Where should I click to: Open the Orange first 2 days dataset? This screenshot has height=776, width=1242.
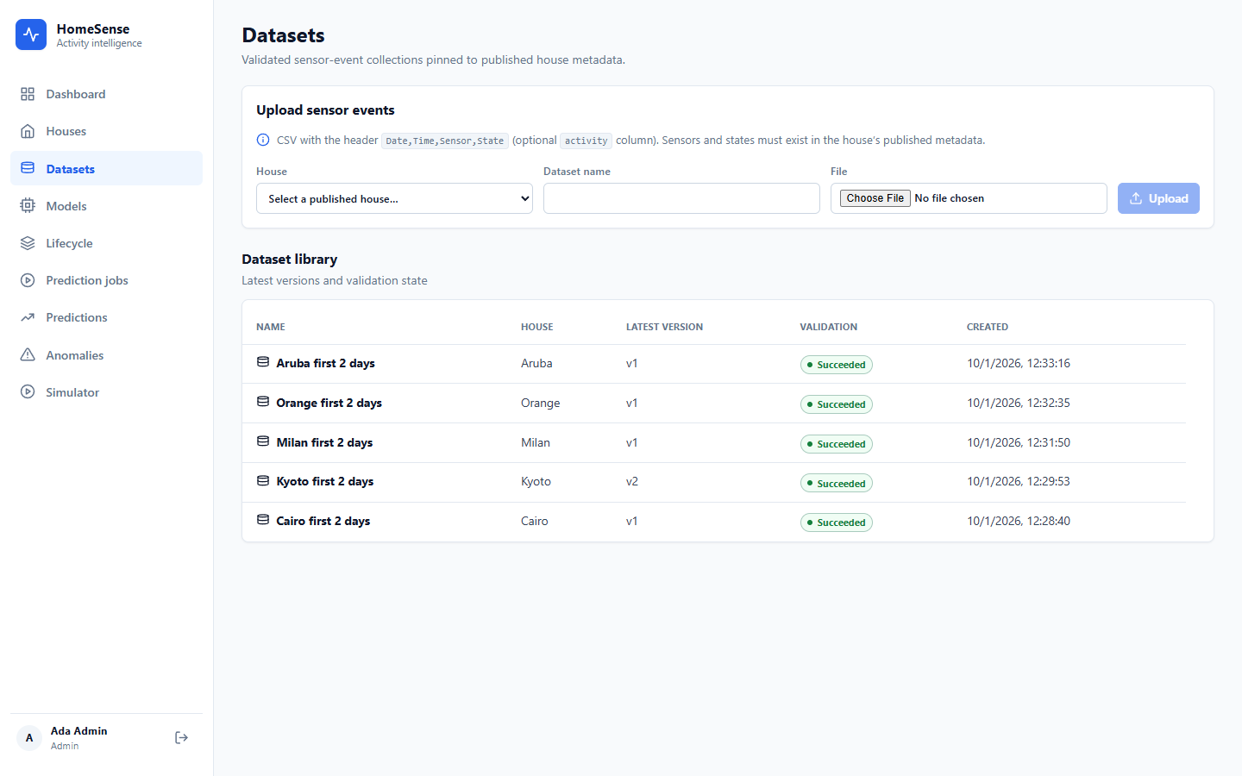click(x=329, y=403)
